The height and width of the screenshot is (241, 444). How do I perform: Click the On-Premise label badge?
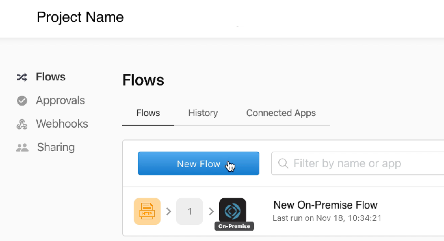[x=234, y=226]
